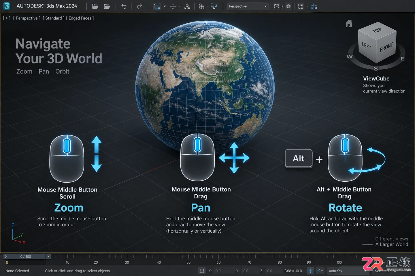Image resolution: width=415 pixels, height=276 pixels.
Task: Click the blue Align tool icon
Action: [x=314, y=6]
